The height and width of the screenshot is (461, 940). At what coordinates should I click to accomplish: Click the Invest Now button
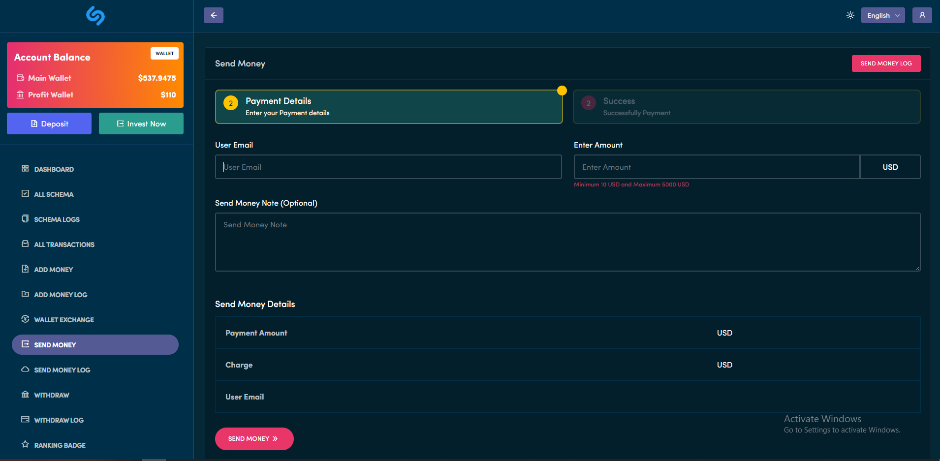point(141,123)
